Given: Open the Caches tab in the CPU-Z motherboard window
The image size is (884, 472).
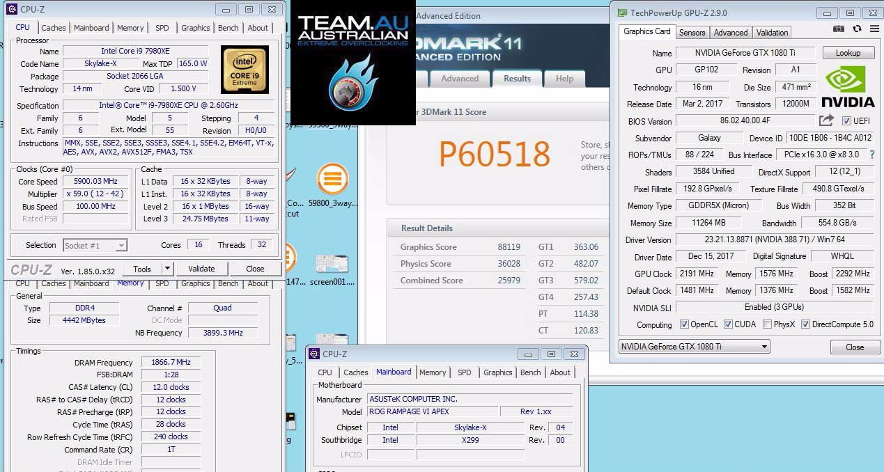Looking at the screenshot, I should pos(356,372).
